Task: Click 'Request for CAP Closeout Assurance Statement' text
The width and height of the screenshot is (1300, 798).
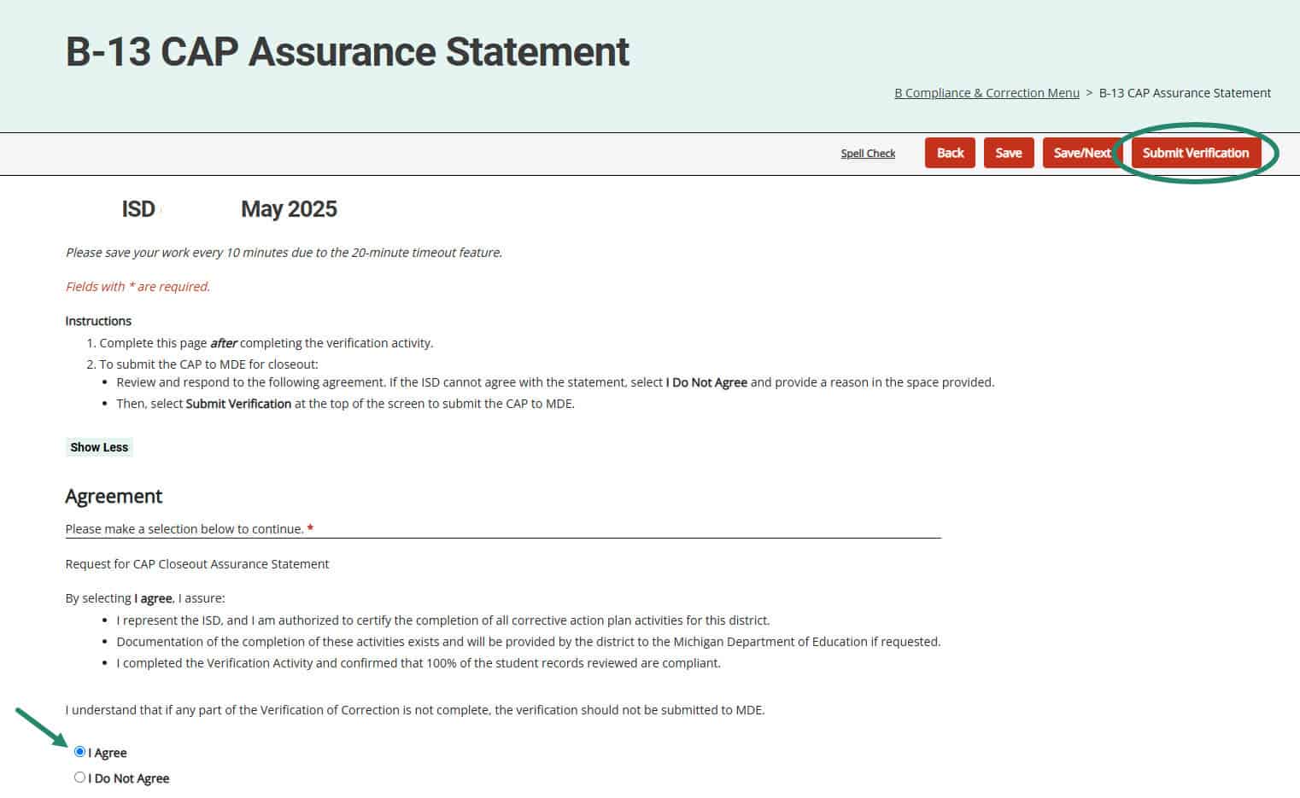Action: [x=197, y=564]
